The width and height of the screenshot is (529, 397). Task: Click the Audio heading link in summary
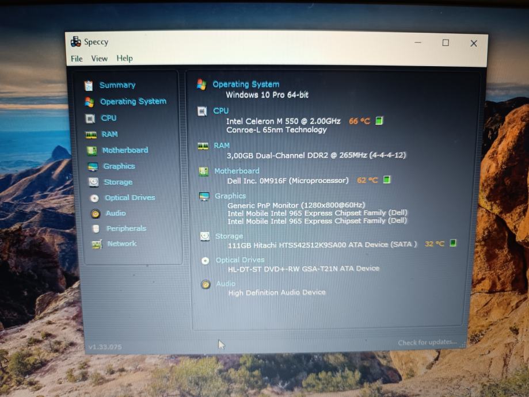click(x=226, y=283)
